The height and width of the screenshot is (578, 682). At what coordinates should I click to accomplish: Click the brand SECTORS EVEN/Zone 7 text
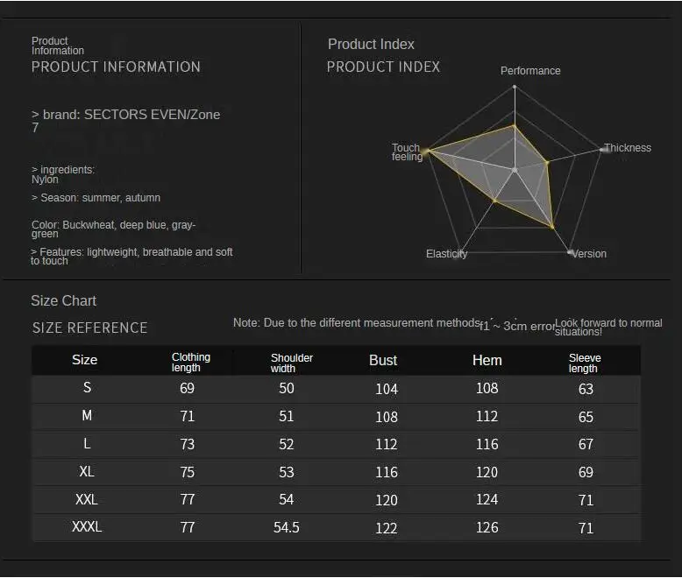pyautogui.click(x=125, y=120)
